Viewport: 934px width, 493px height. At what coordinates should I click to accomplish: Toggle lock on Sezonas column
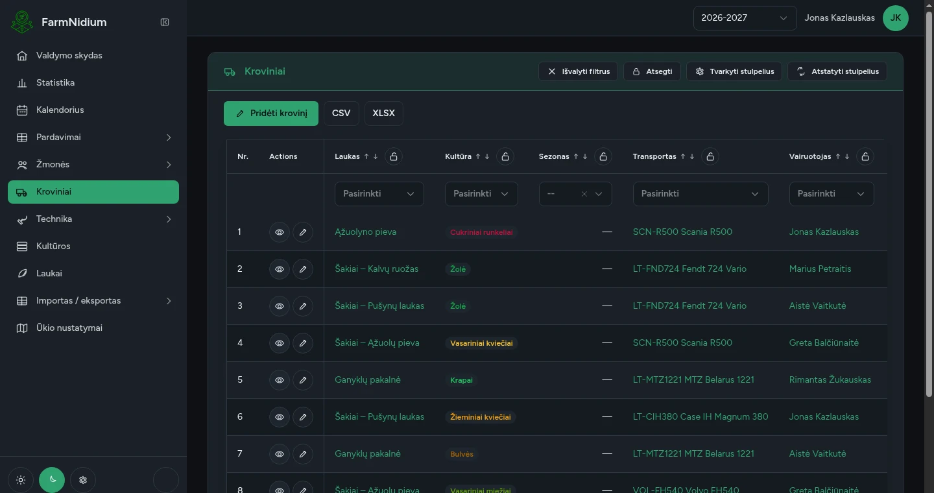pyautogui.click(x=603, y=156)
